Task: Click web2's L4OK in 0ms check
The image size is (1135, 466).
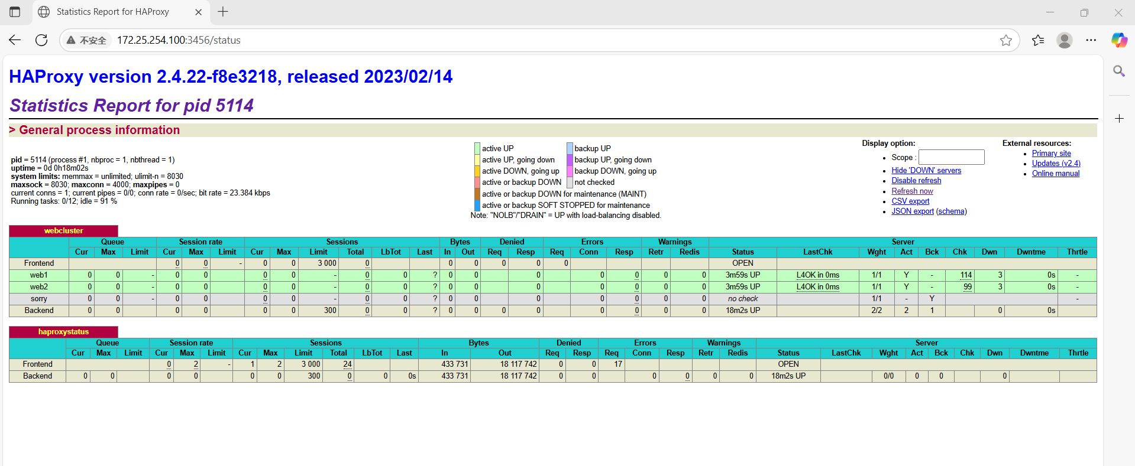Action: pyautogui.click(x=817, y=287)
